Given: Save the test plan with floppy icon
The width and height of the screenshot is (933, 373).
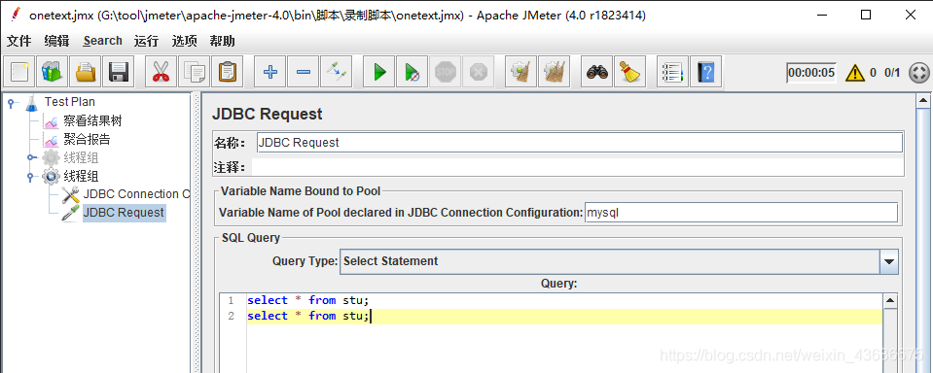Looking at the screenshot, I should [x=120, y=73].
